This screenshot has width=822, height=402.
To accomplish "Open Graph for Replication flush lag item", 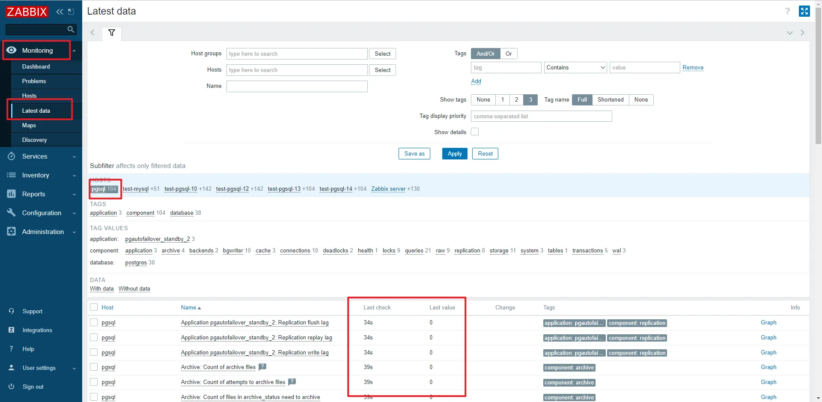I will coord(768,323).
